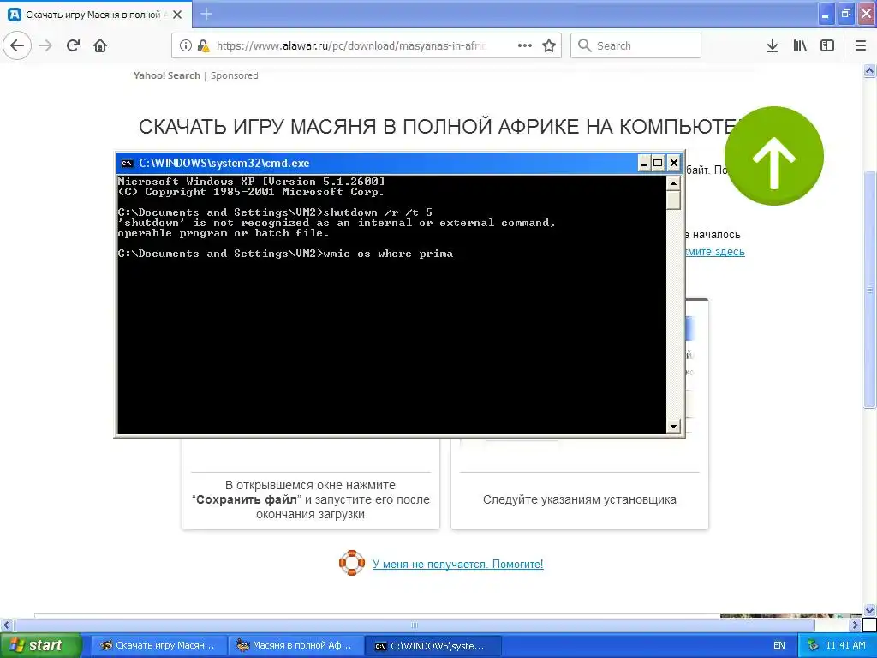Click the page scrollbar down arrow
The width and height of the screenshot is (877, 658).
pos(870,610)
